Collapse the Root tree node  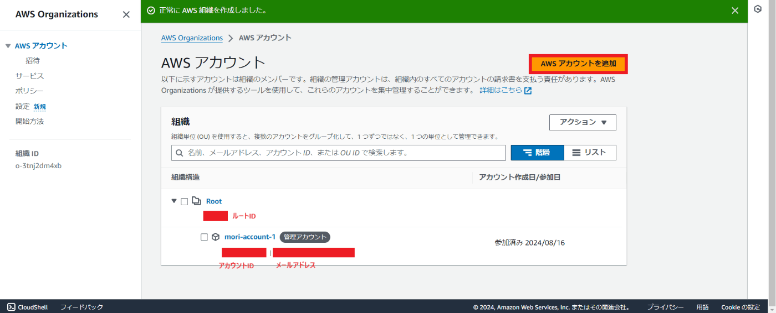tap(175, 201)
